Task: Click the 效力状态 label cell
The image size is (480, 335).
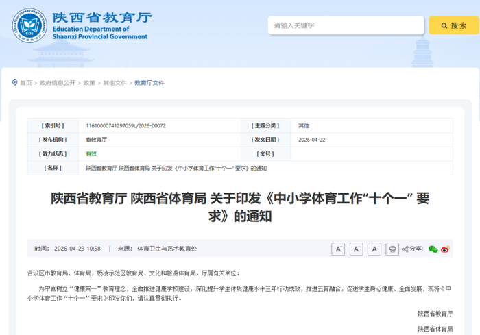Action: [x=53, y=154]
